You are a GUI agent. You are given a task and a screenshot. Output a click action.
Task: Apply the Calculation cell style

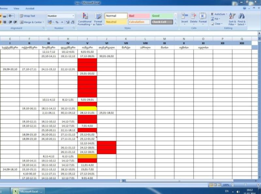[139, 22]
